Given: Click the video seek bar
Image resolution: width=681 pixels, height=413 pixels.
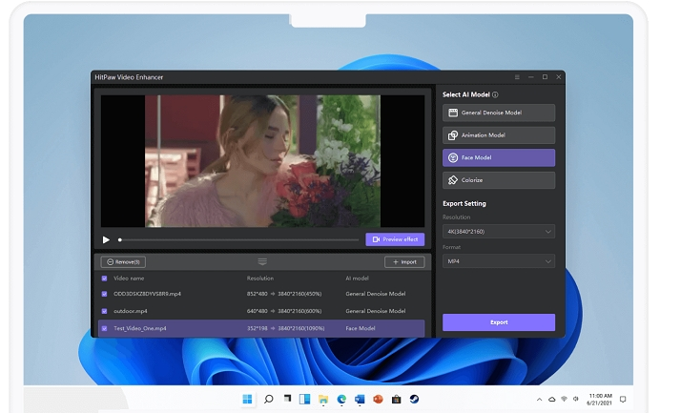Looking at the screenshot, I should click(x=238, y=239).
